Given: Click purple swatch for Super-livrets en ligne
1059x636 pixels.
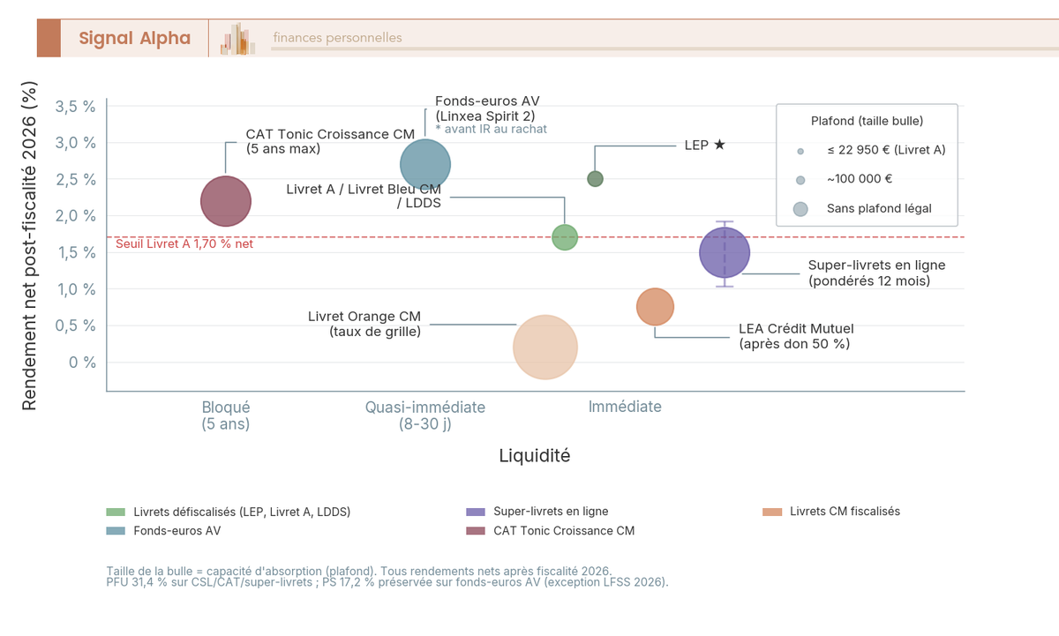Looking at the screenshot, I should click(476, 512).
